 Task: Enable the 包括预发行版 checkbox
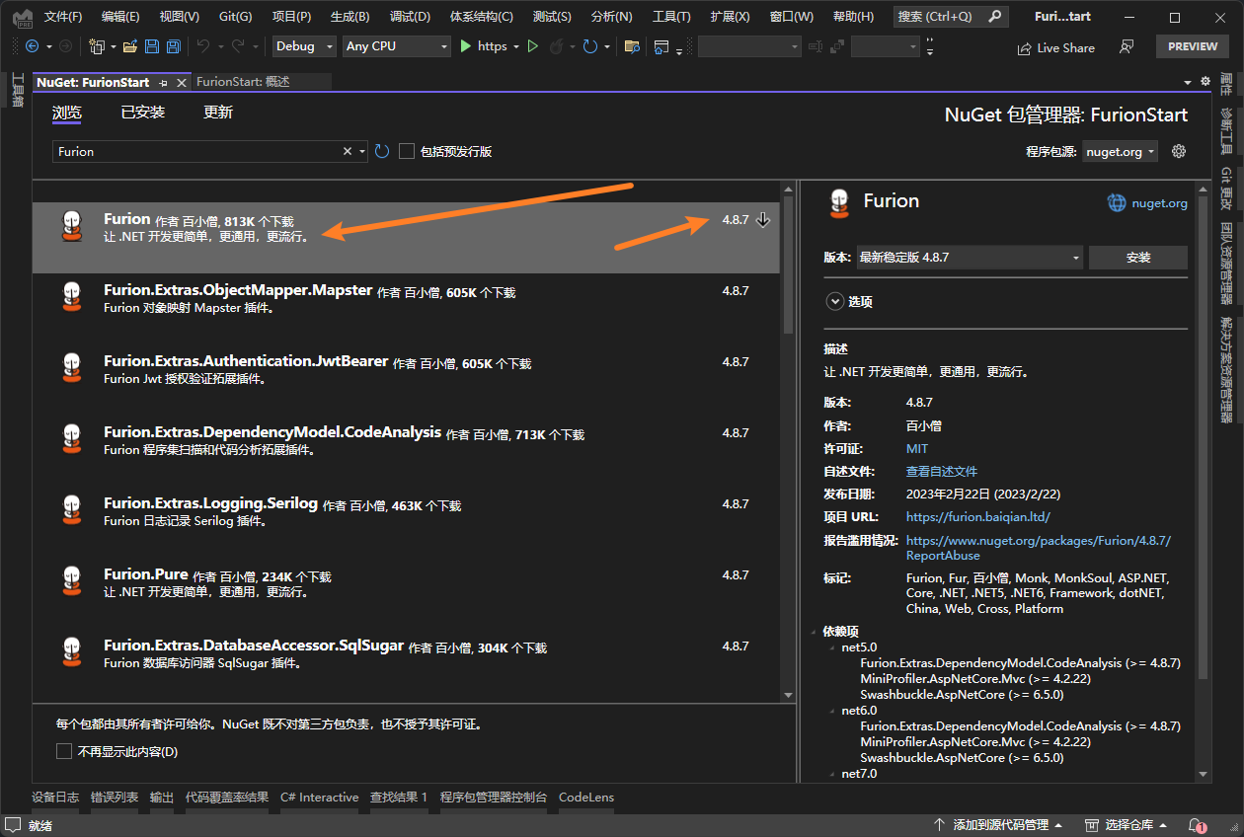pyautogui.click(x=407, y=151)
